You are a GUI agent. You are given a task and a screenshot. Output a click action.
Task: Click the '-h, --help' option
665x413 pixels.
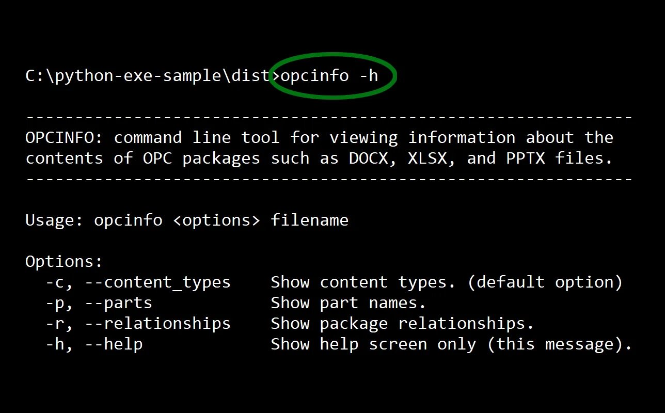94,344
